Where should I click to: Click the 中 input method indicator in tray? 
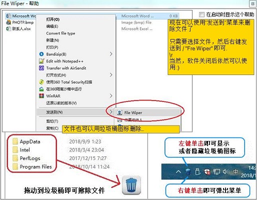pos(235,171)
